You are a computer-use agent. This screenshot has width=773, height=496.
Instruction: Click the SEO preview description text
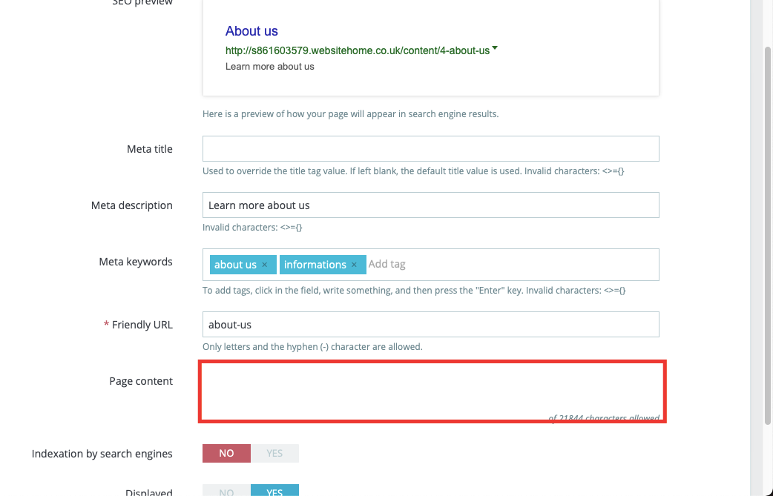pos(270,67)
